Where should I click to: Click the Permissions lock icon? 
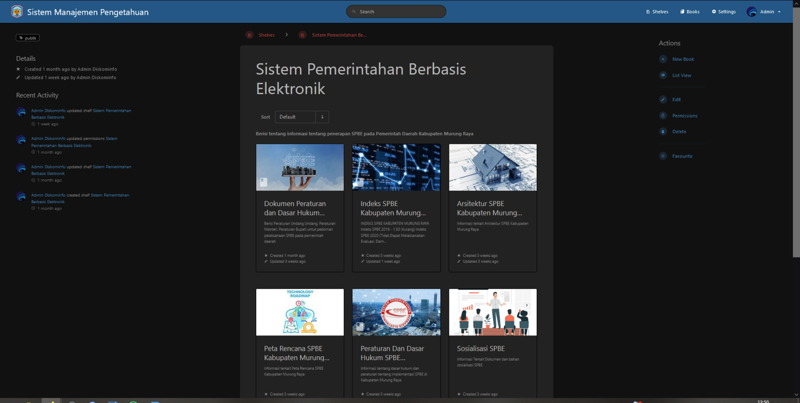click(x=663, y=116)
